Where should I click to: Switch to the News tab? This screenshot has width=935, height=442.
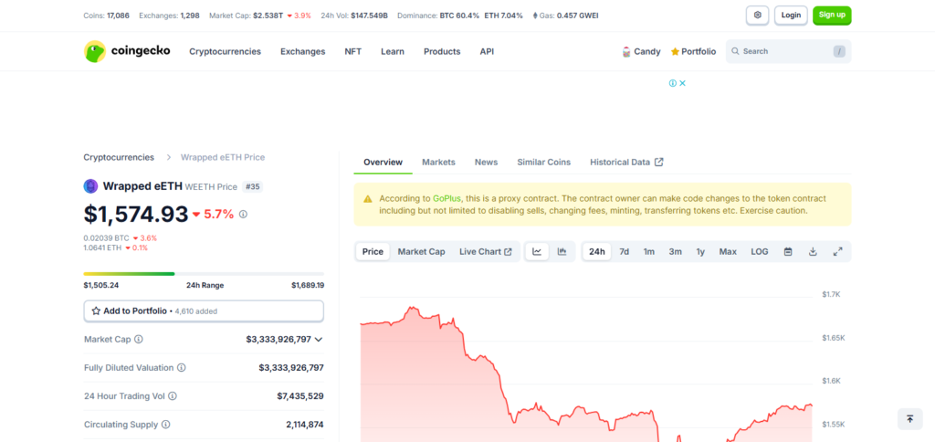[486, 163]
